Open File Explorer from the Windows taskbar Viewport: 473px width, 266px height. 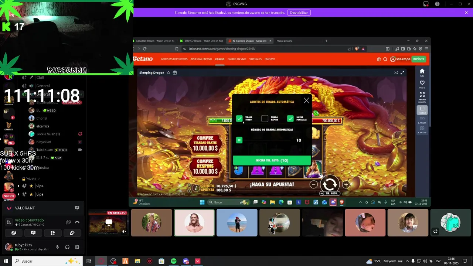137,261
